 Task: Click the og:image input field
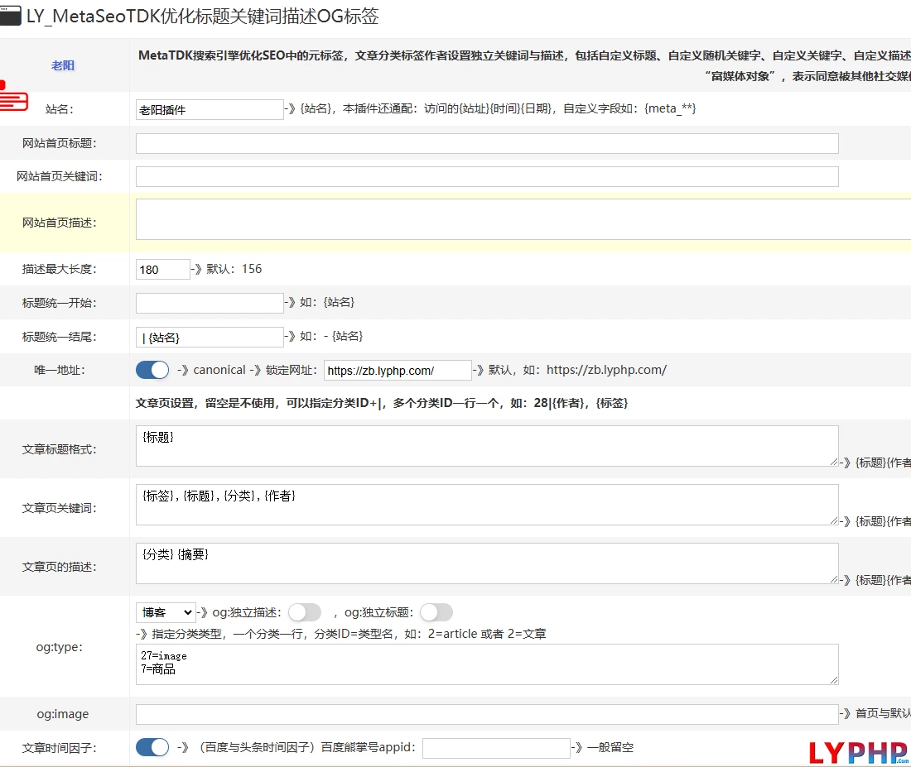tap(487, 714)
